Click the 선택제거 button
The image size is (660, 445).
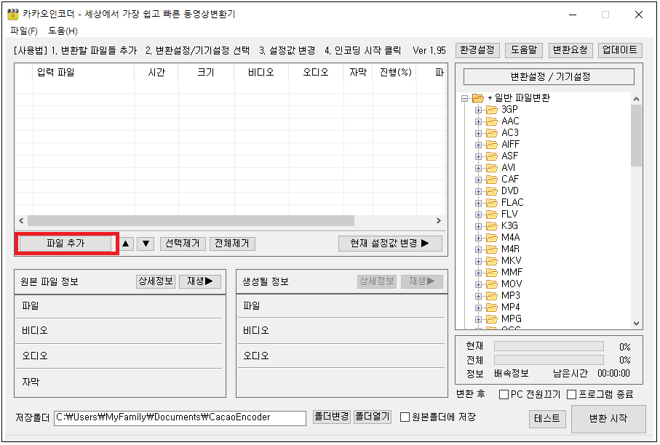pos(182,244)
